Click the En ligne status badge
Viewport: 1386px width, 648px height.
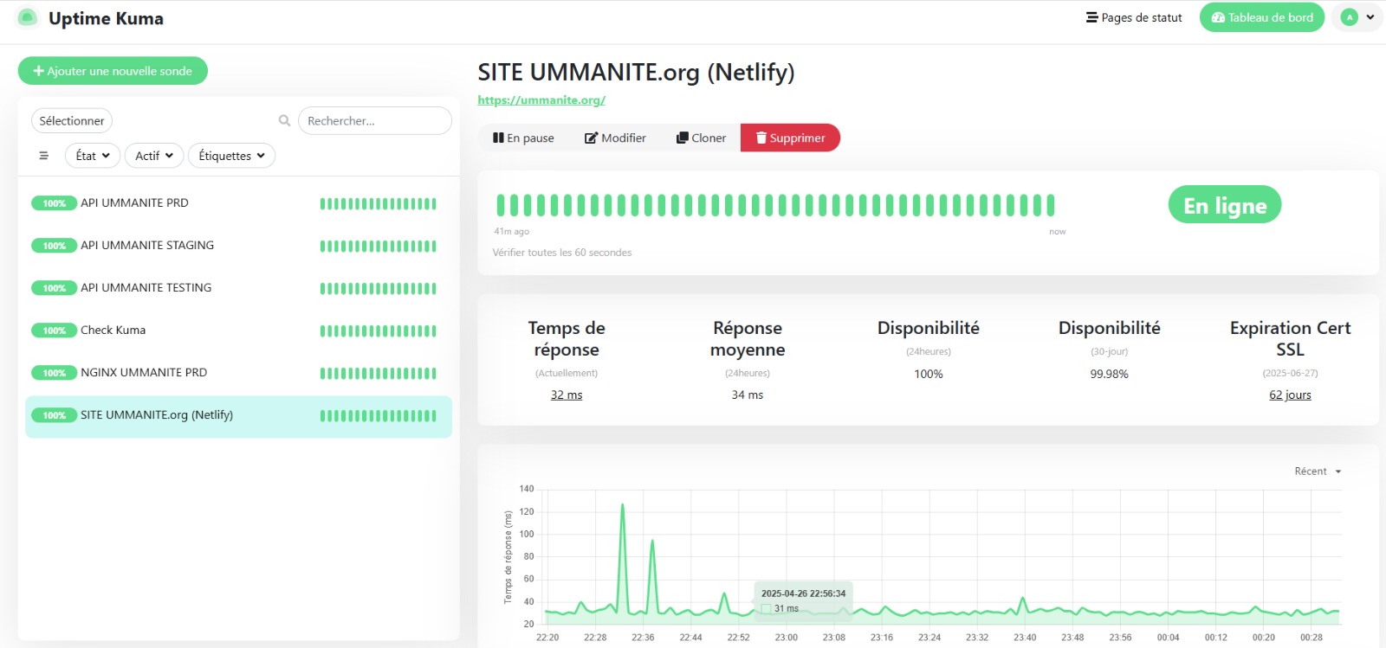point(1225,205)
